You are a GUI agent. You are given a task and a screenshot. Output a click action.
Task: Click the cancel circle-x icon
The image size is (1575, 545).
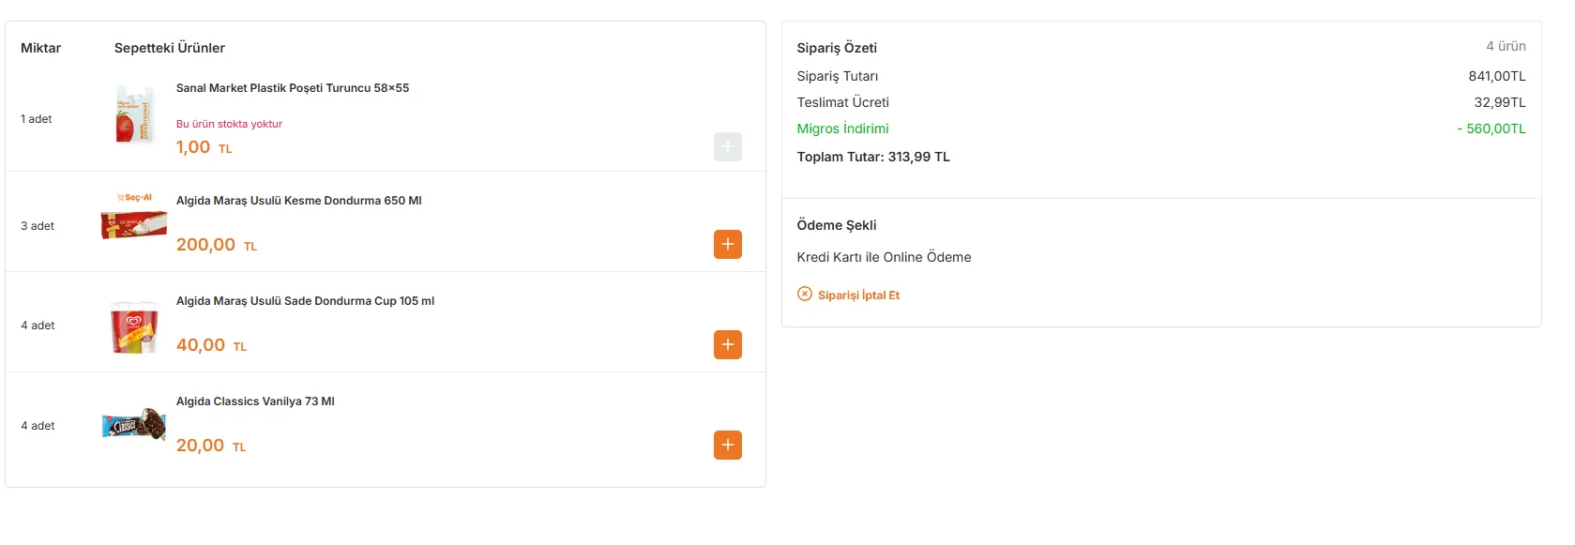(804, 294)
